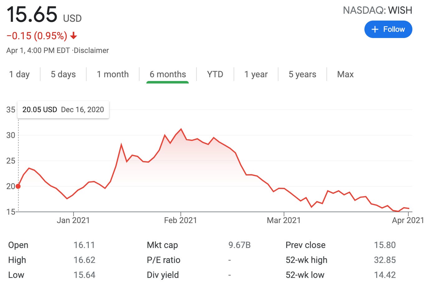432x286 pixels.
Task: Click the Feb 2021 axis label
Action: pyautogui.click(x=181, y=220)
